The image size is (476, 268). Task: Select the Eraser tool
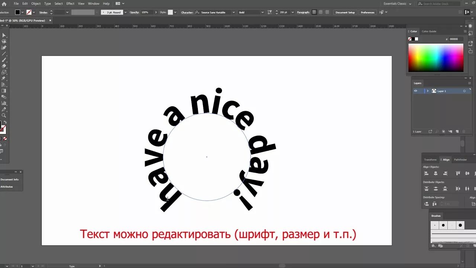point(4,66)
